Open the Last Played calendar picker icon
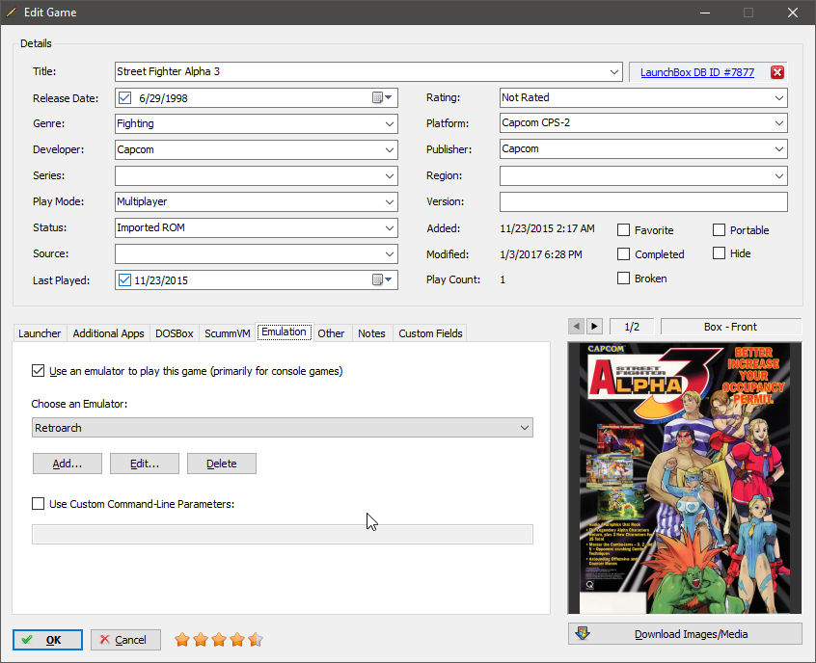 click(381, 279)
